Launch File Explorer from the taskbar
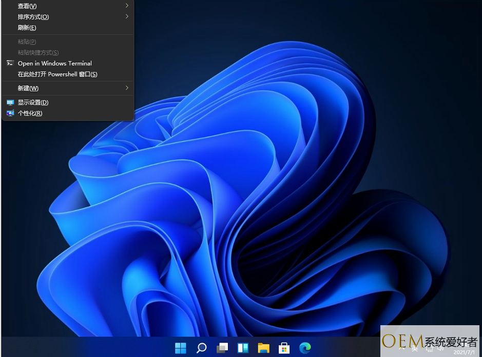Image resolution: width=482 pixels, height=357 pixels. click(x=263, y=348)
